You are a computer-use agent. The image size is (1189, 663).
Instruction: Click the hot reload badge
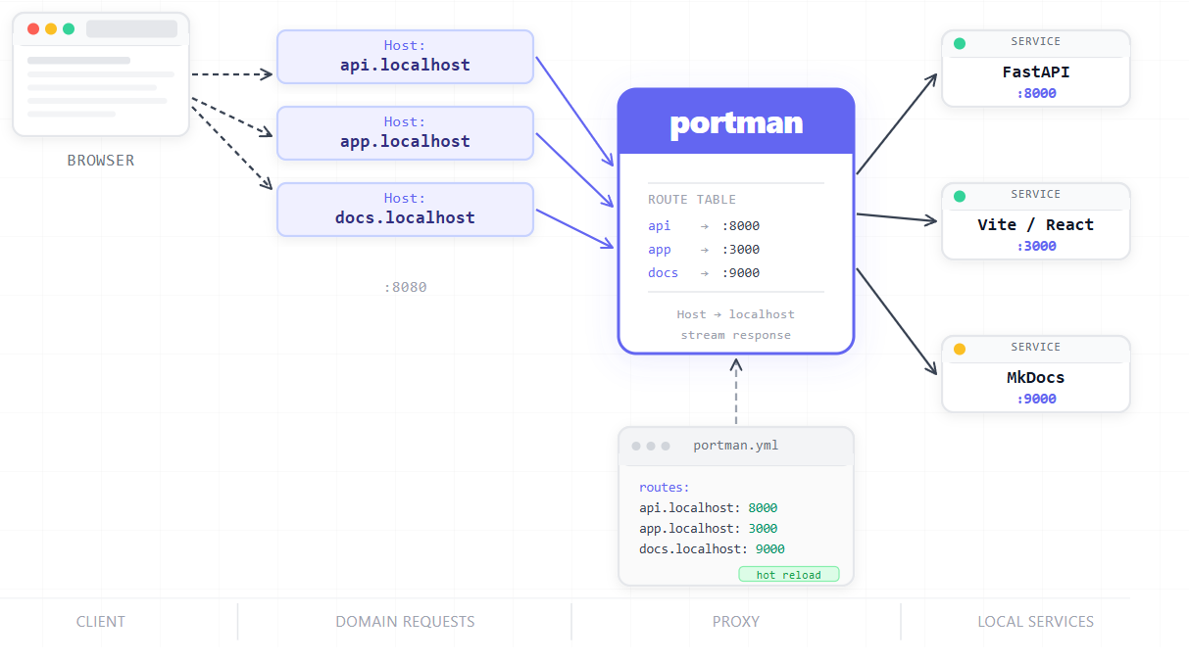point(789,574)
